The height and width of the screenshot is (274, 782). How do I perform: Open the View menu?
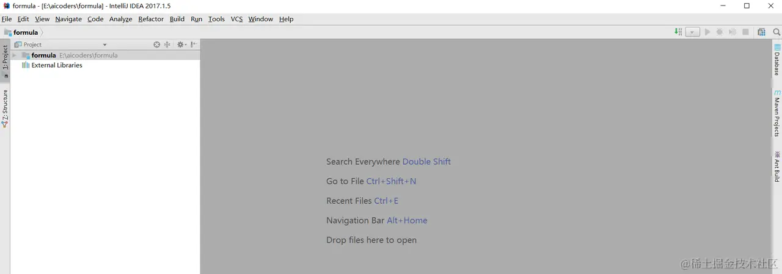pos(42,19)
